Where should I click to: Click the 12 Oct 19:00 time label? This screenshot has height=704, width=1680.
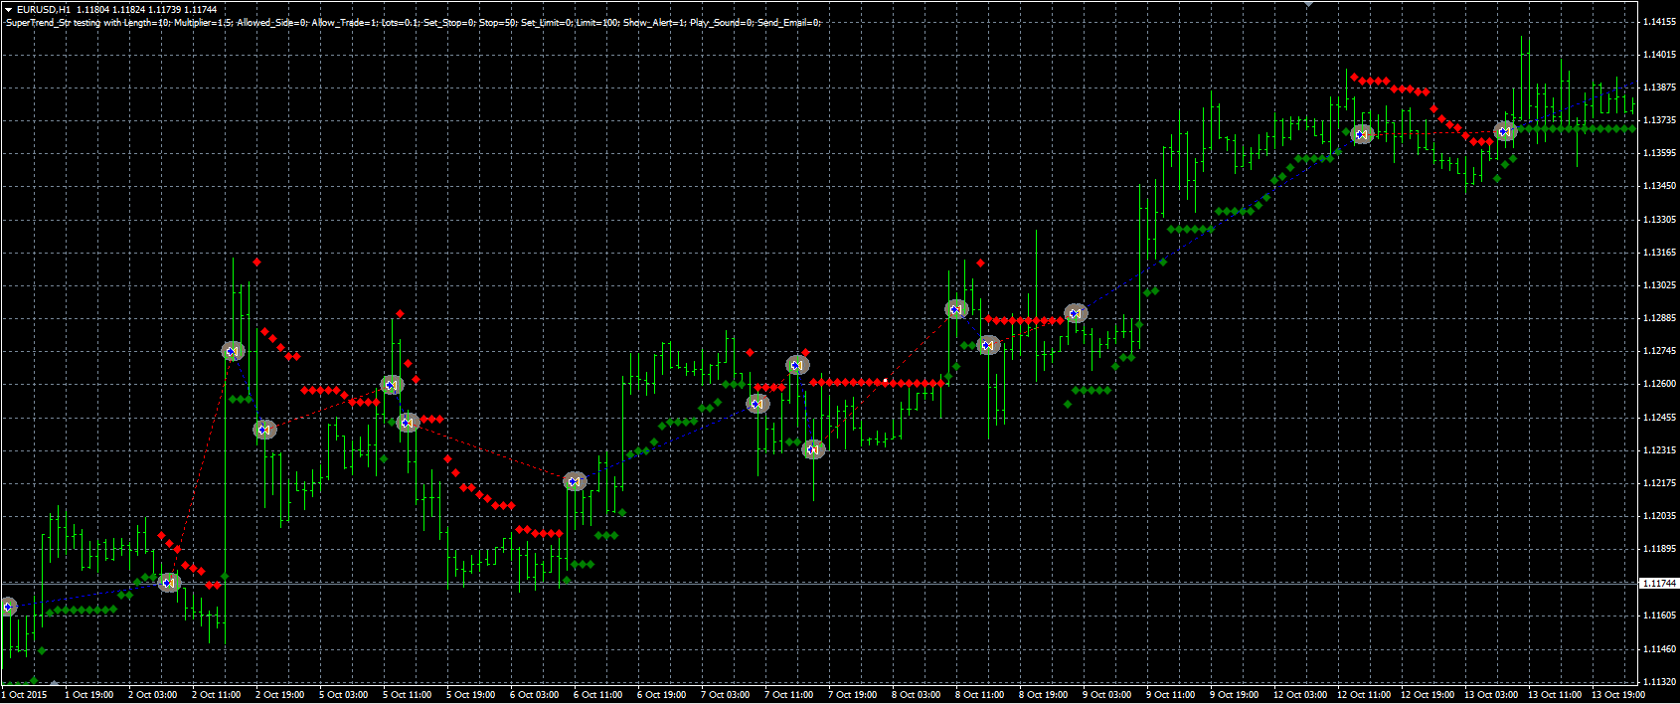[1428, 695]
